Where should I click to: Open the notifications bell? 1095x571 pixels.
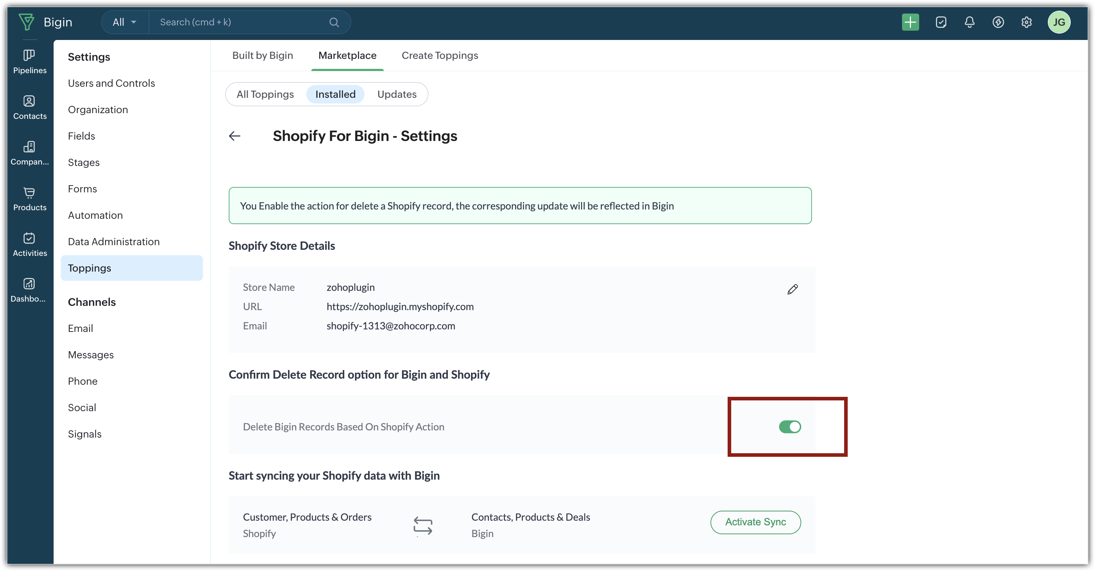tap(969, 22)
